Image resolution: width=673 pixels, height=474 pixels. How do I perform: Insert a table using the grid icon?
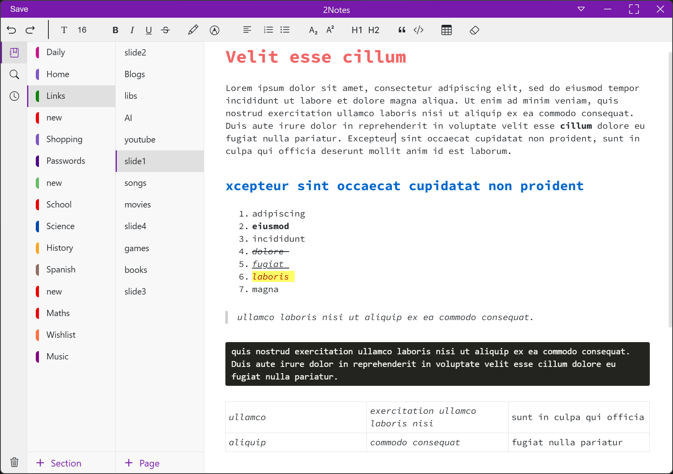click(x=446, y=30)
